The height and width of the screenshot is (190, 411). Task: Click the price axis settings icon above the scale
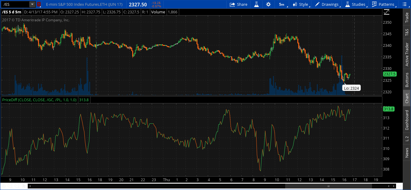[387, 12]
